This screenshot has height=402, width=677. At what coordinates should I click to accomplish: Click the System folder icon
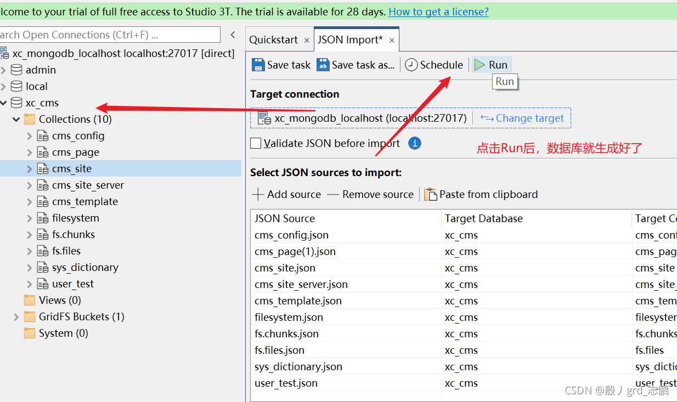pos(30,333)
